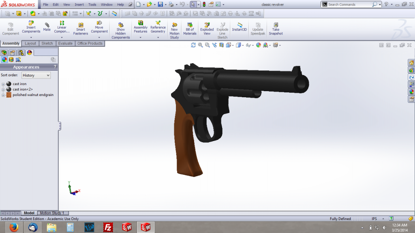Click Show Hidden Components
The height and width of the screenshot is (233, 415).
pos(120,31)
